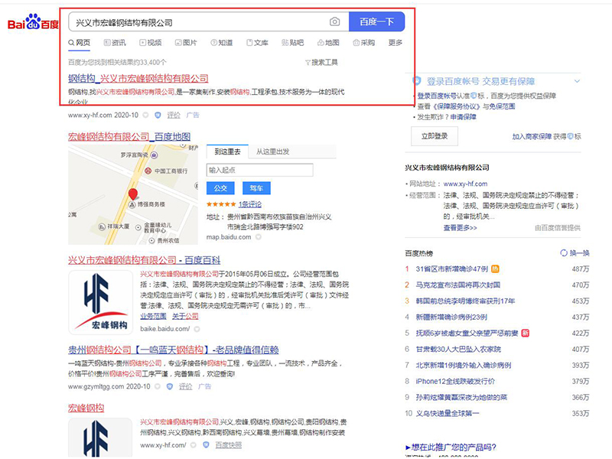Image resolution: width=612 pixels, height=459 pixels.
Task: Open the 视频 tab
Action: point(151,43)
